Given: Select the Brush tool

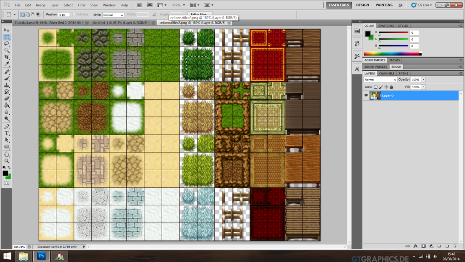Looking at the screenshot, I should (6, 78).
